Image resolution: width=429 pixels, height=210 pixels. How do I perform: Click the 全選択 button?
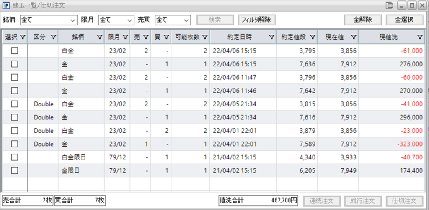(404, 20)
